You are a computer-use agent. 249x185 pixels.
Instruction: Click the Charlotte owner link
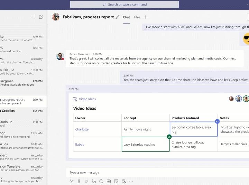pos(82,129)
